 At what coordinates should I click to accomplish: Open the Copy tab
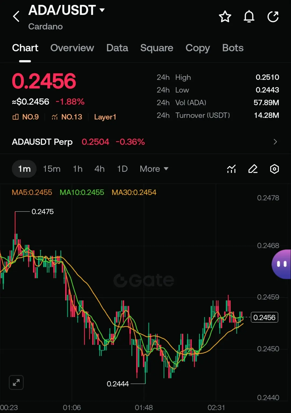click(198, 48)
